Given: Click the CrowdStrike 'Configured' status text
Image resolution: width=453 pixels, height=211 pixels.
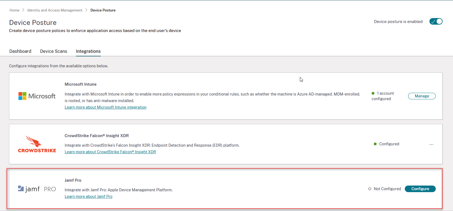Looking at the screenshot, I should click(x=389, y=144).
